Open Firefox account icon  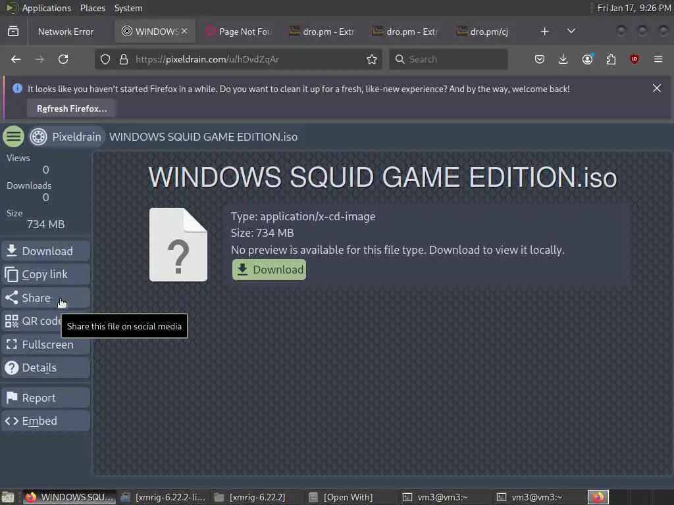click(587, 59)
